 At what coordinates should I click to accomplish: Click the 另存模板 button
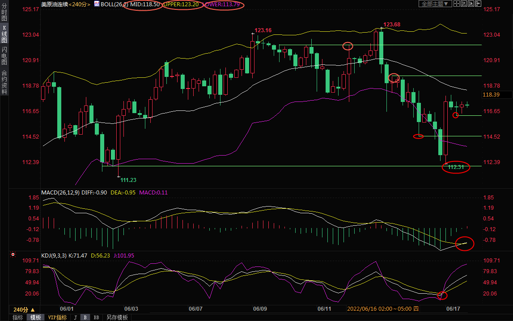coord(117,317)
